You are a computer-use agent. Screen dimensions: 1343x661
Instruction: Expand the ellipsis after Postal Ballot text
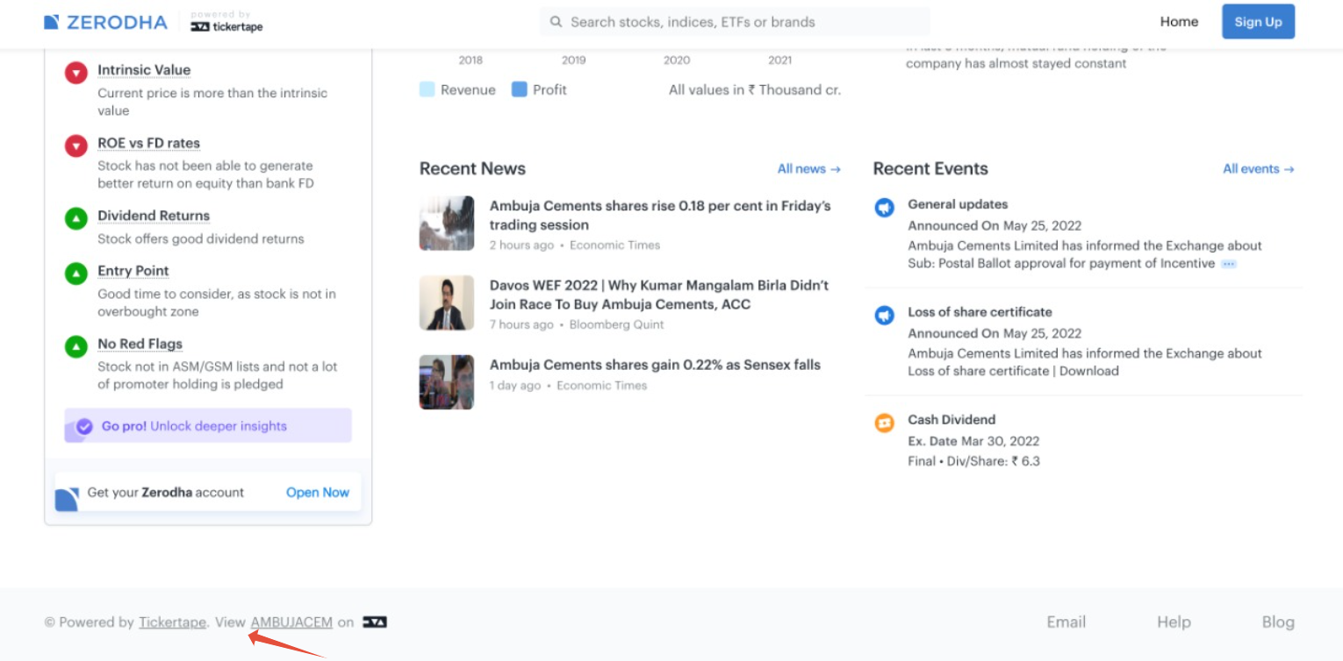pos(1229,264)
